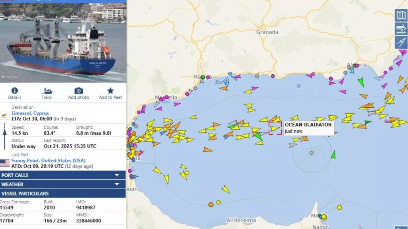Expand the PORT CALLS section

(x=63, y=175)
